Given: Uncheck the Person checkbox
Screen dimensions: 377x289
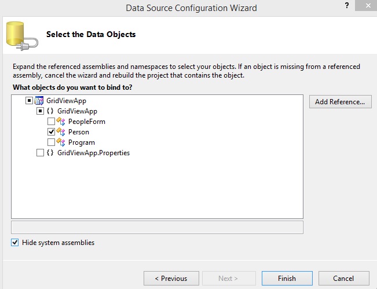Looking at the screenshot, I should [x=51, y=132].
